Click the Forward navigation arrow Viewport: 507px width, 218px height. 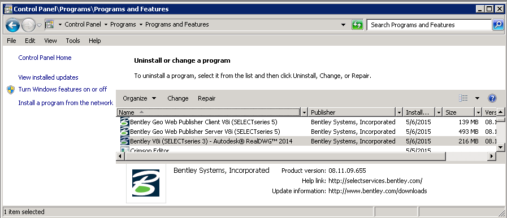[x=28, y=25]
